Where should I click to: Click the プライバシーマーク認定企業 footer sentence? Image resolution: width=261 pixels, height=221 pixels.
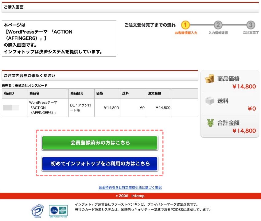pyautogui.click(x=137, y=204)
